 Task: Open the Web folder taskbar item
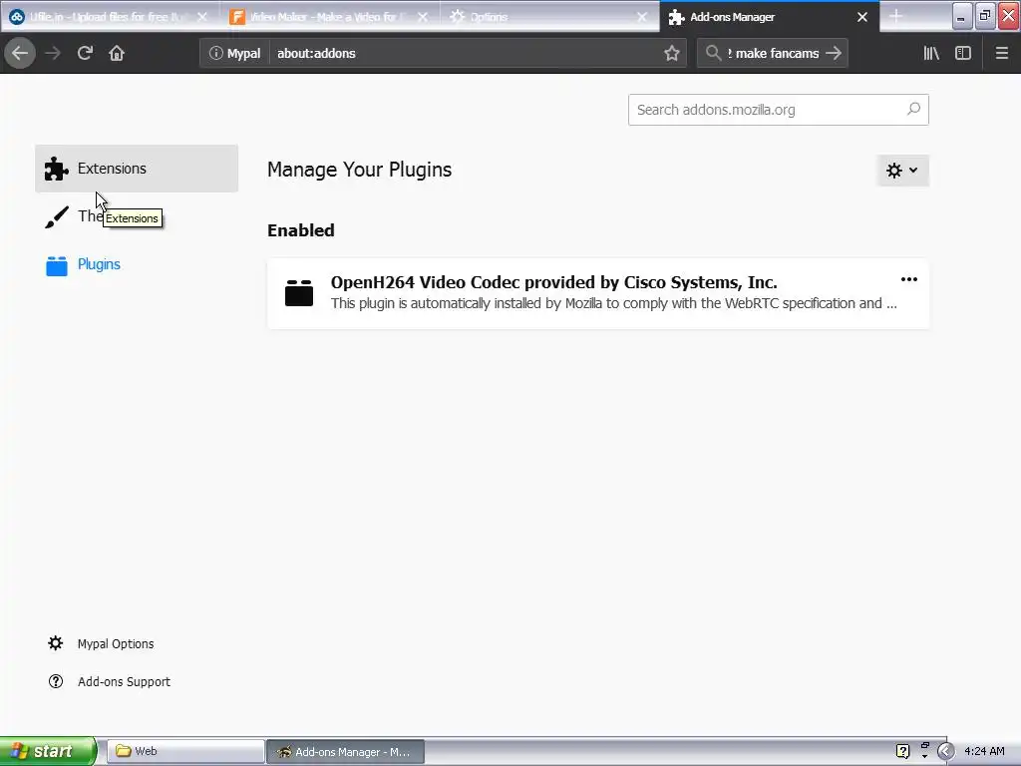[184, 751]
